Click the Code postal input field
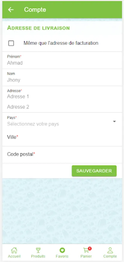 [62, 154]
